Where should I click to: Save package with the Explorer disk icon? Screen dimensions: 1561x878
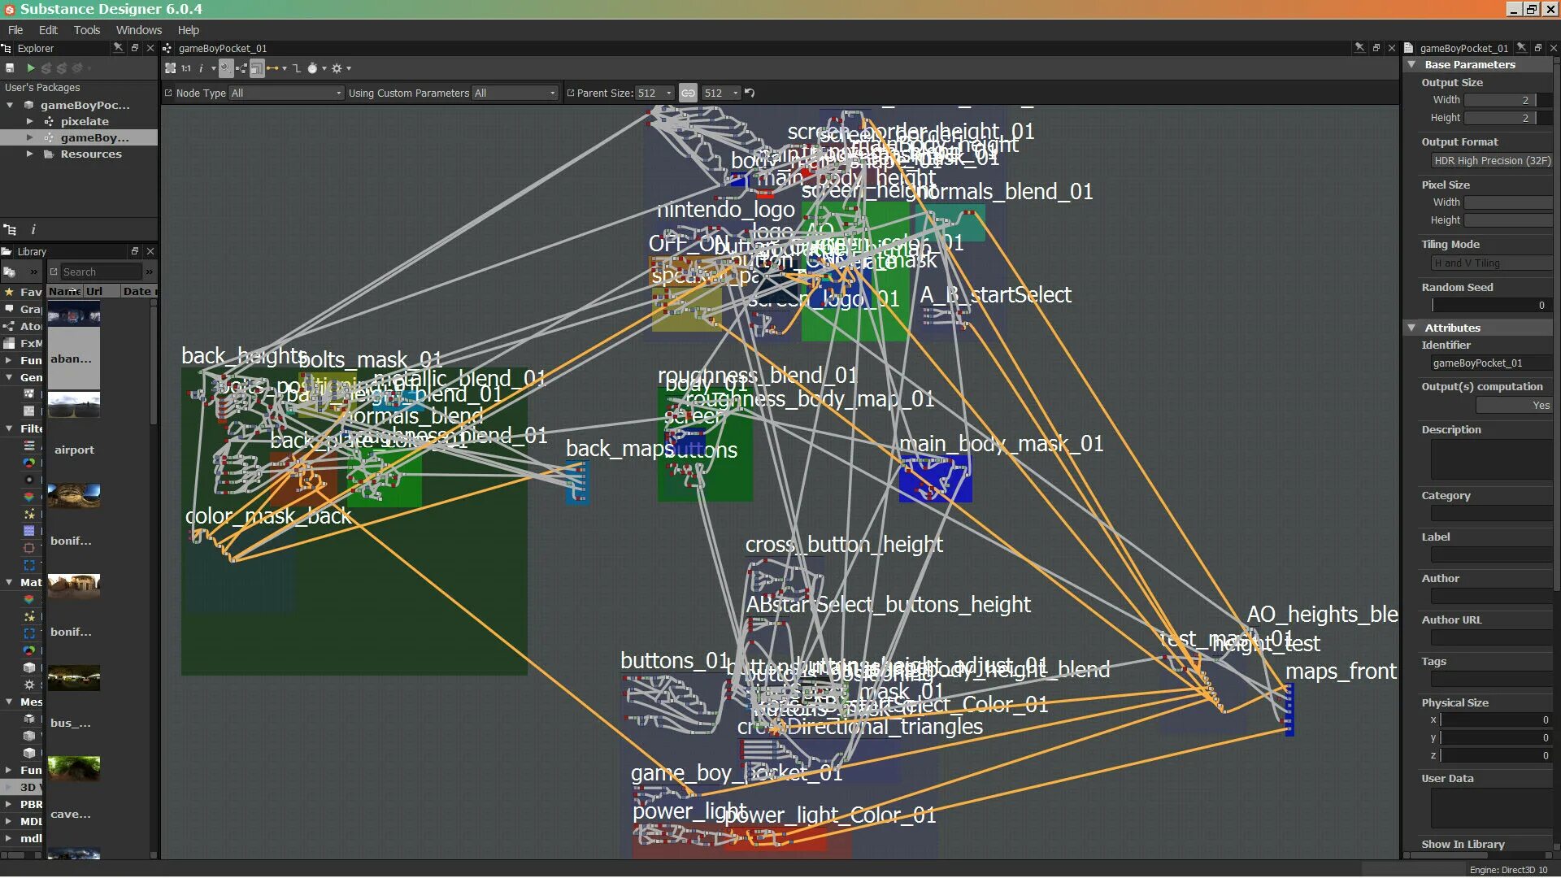10,68
